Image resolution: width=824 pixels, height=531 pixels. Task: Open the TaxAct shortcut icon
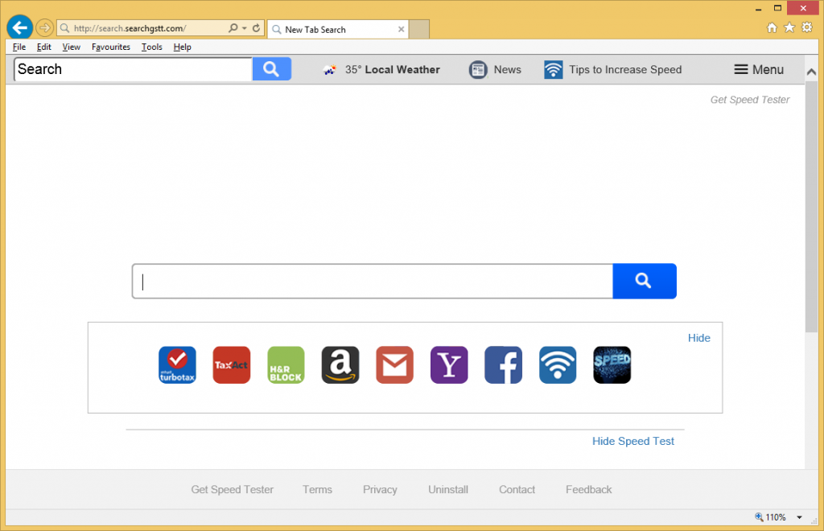(232, 364)
